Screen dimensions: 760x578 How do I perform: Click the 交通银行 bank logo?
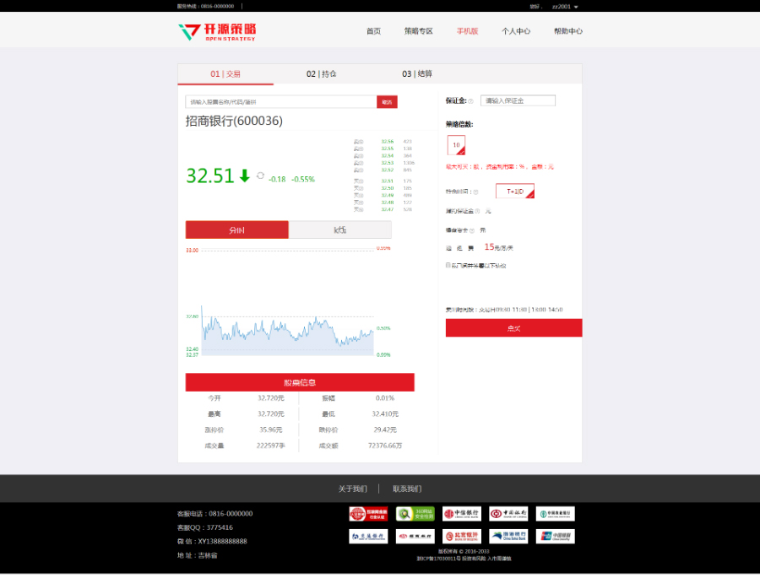coord(368,537)
